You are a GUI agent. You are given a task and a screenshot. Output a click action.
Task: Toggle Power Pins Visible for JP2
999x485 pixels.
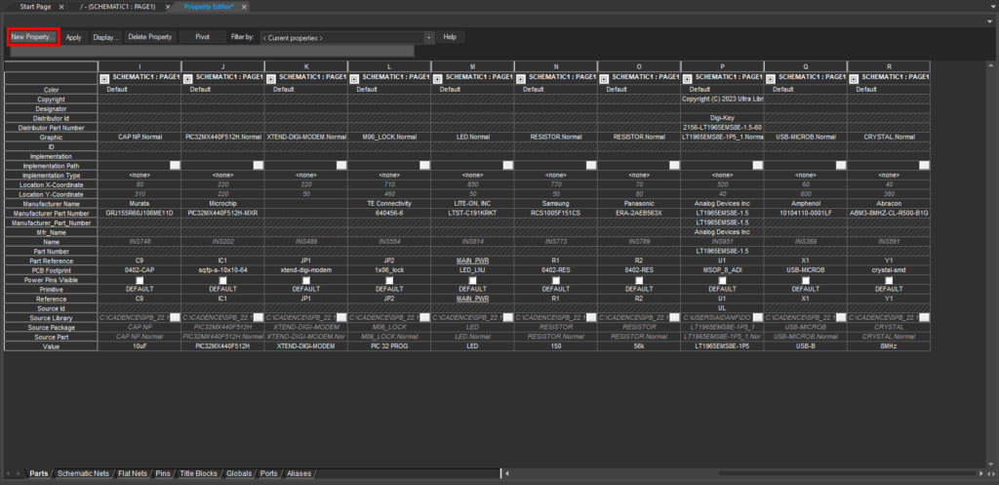point(389,280)
